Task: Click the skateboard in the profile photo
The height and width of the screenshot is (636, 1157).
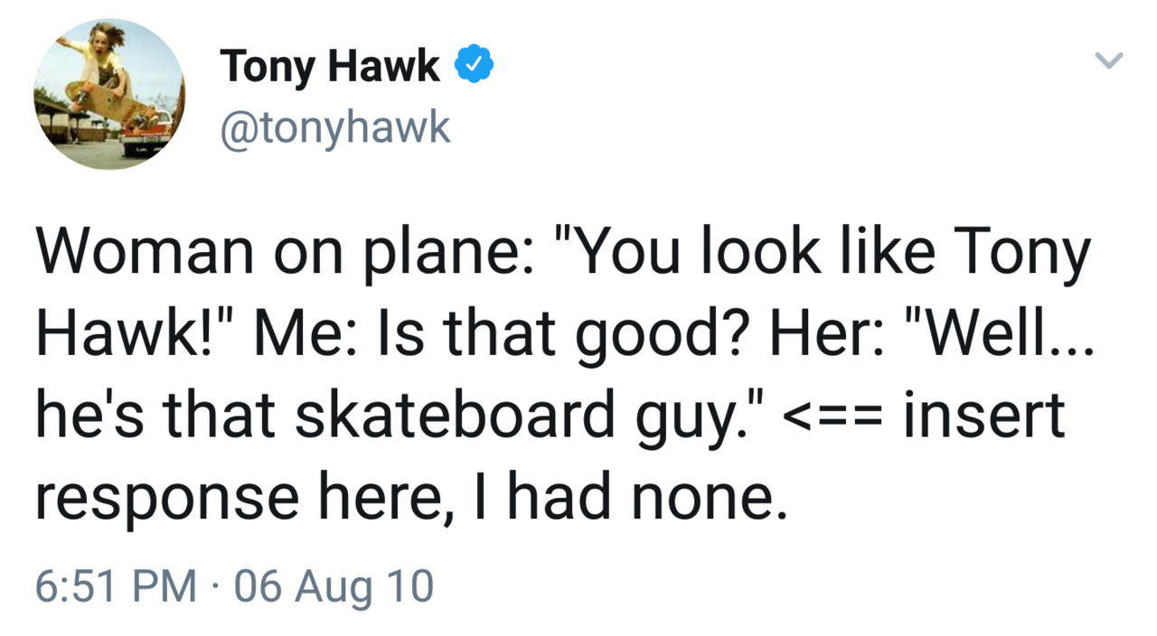Action: 113,101
